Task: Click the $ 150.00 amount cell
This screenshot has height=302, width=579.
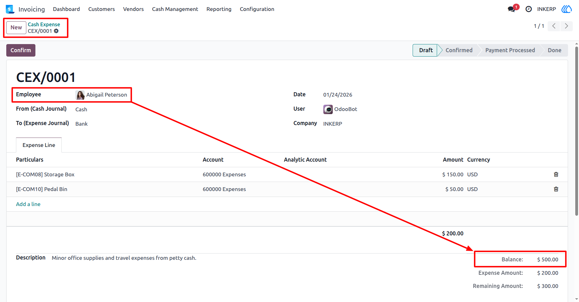Action: [453, 174]
